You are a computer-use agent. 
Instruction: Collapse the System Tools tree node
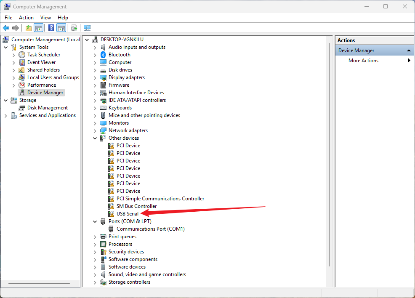point(6,48)
